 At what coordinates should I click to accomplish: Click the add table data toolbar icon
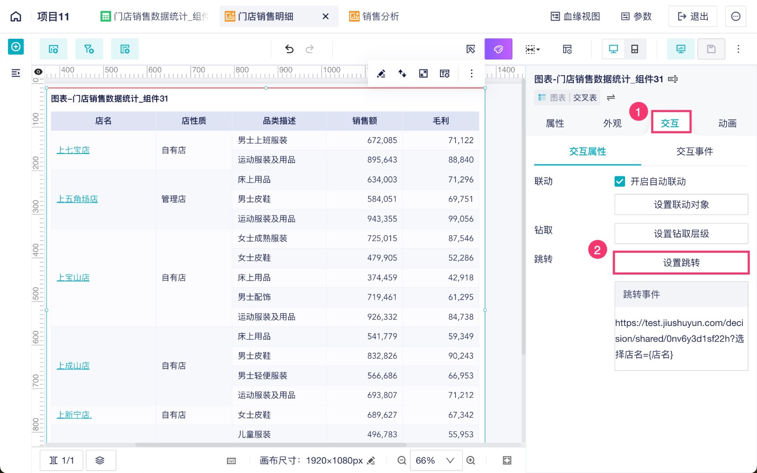point(125,49)
